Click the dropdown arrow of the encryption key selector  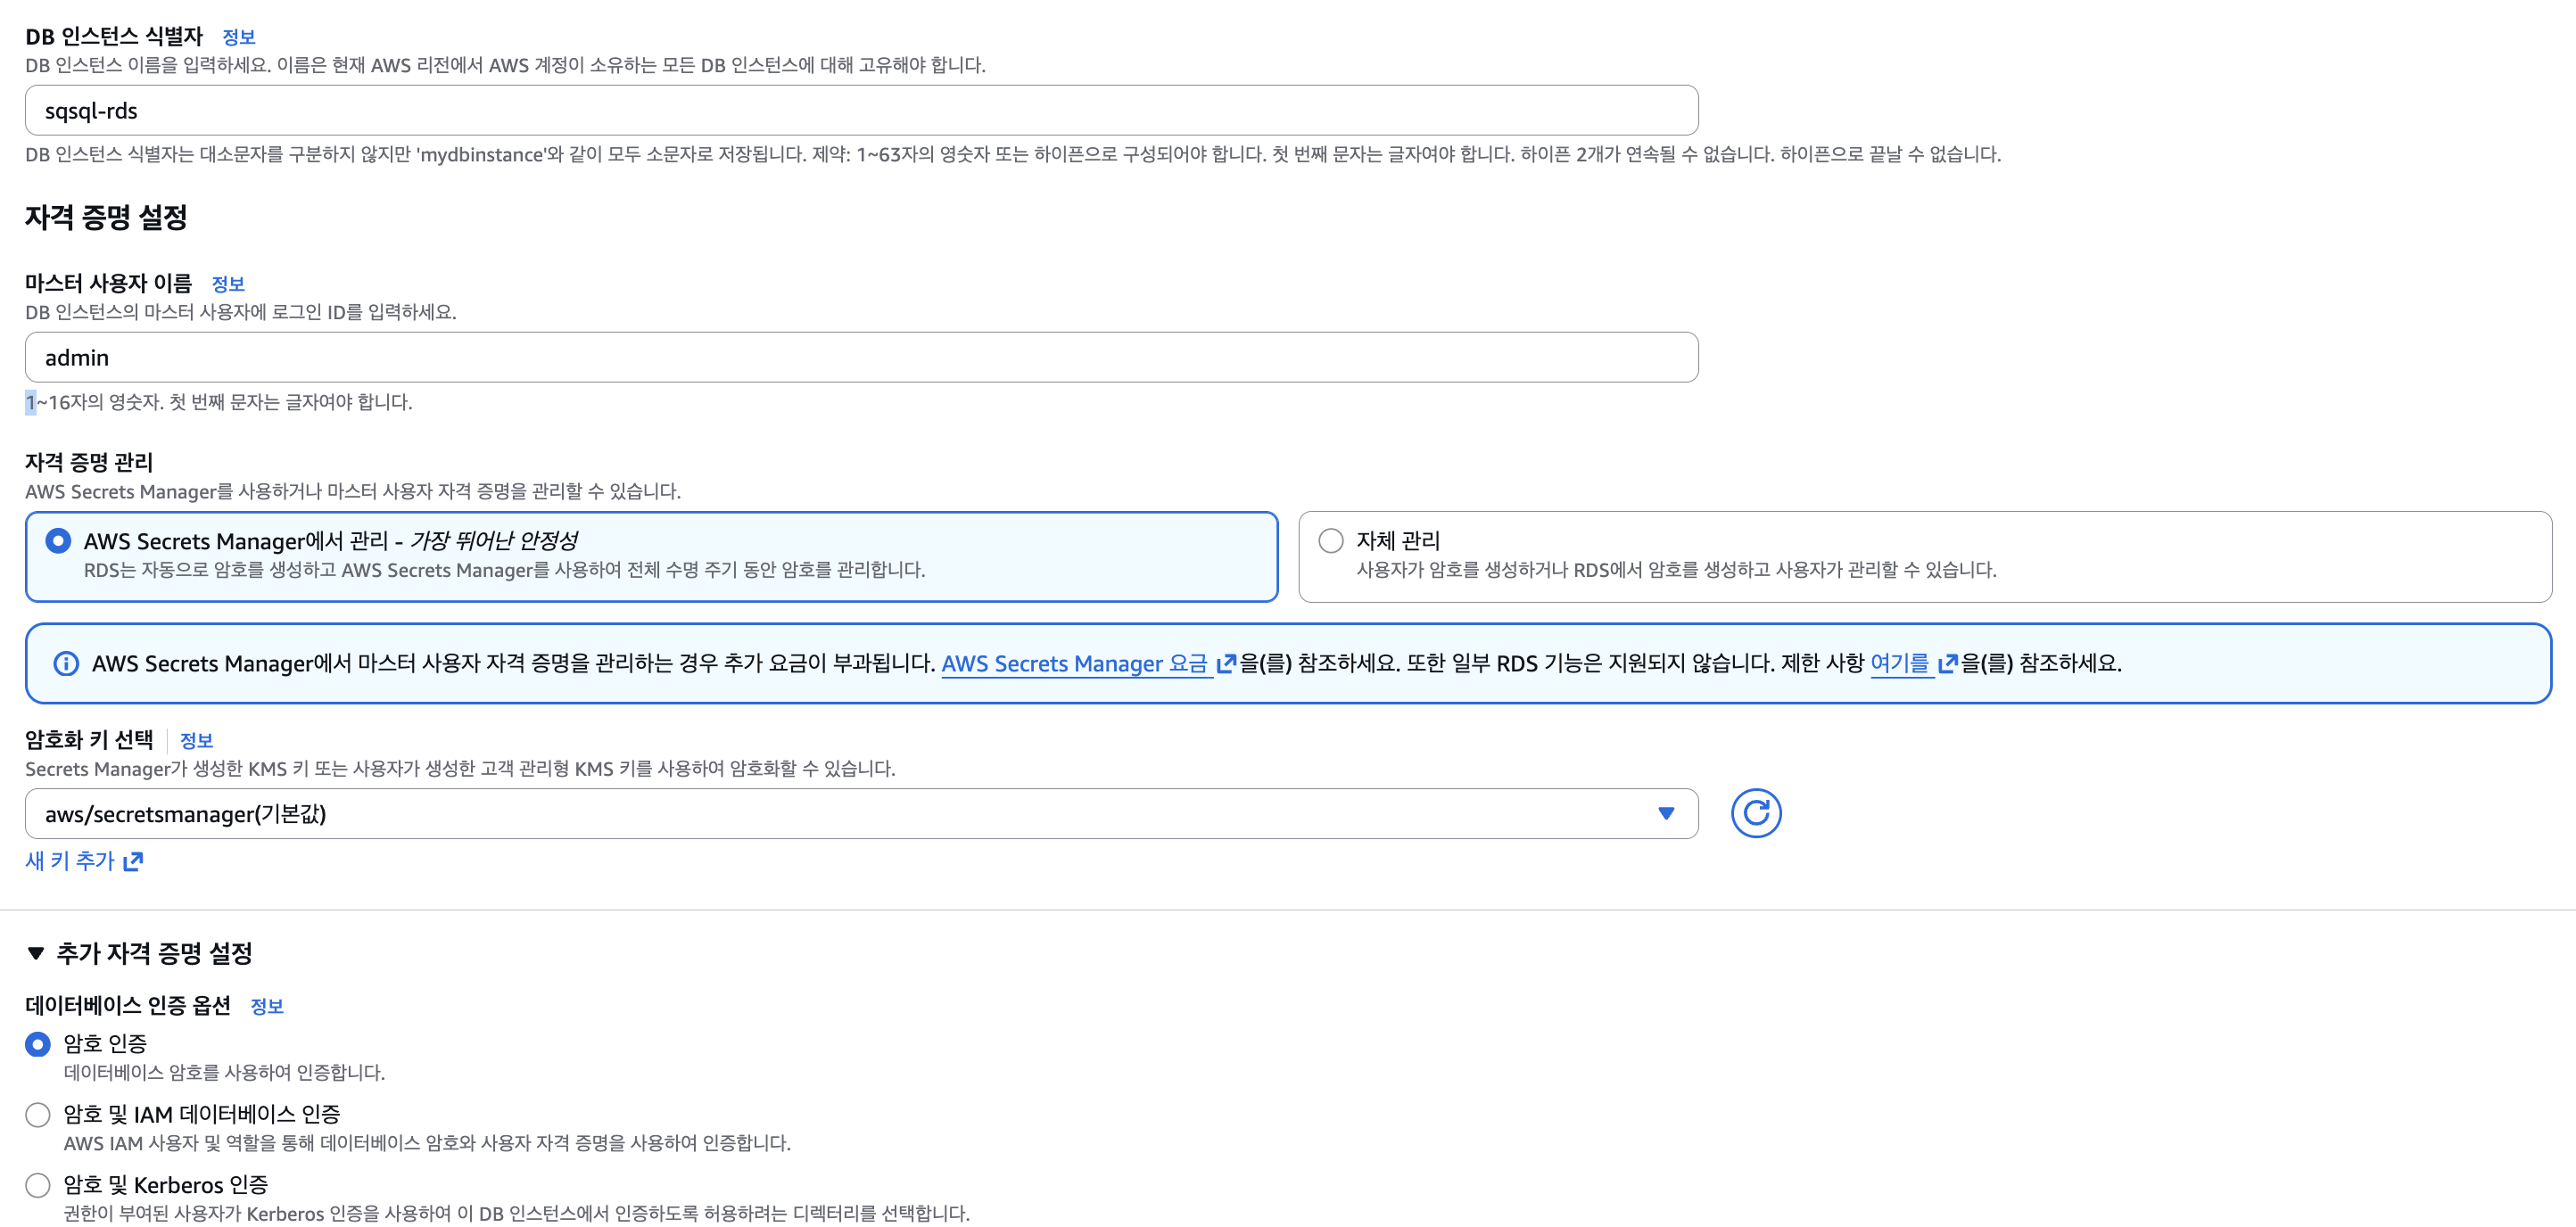[x=1665, y=813]
